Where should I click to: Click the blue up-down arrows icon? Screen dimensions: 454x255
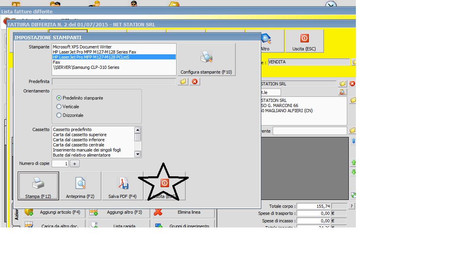(x=354, y=141)
